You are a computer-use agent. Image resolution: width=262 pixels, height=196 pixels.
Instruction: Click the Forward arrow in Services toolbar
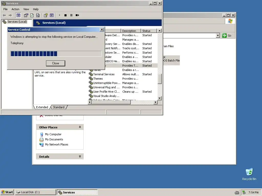point(10,15)
